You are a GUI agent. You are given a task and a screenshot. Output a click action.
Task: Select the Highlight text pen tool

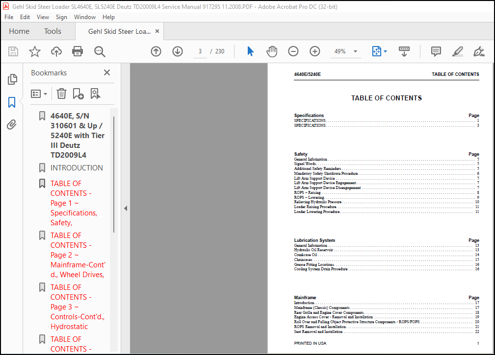click(x=457, y=51)
